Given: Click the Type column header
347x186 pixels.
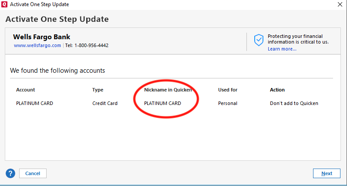Looking at the screenshot, I should 98,90.
